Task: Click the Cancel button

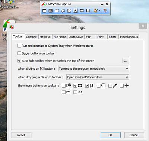Action: (x=134, y=135)
